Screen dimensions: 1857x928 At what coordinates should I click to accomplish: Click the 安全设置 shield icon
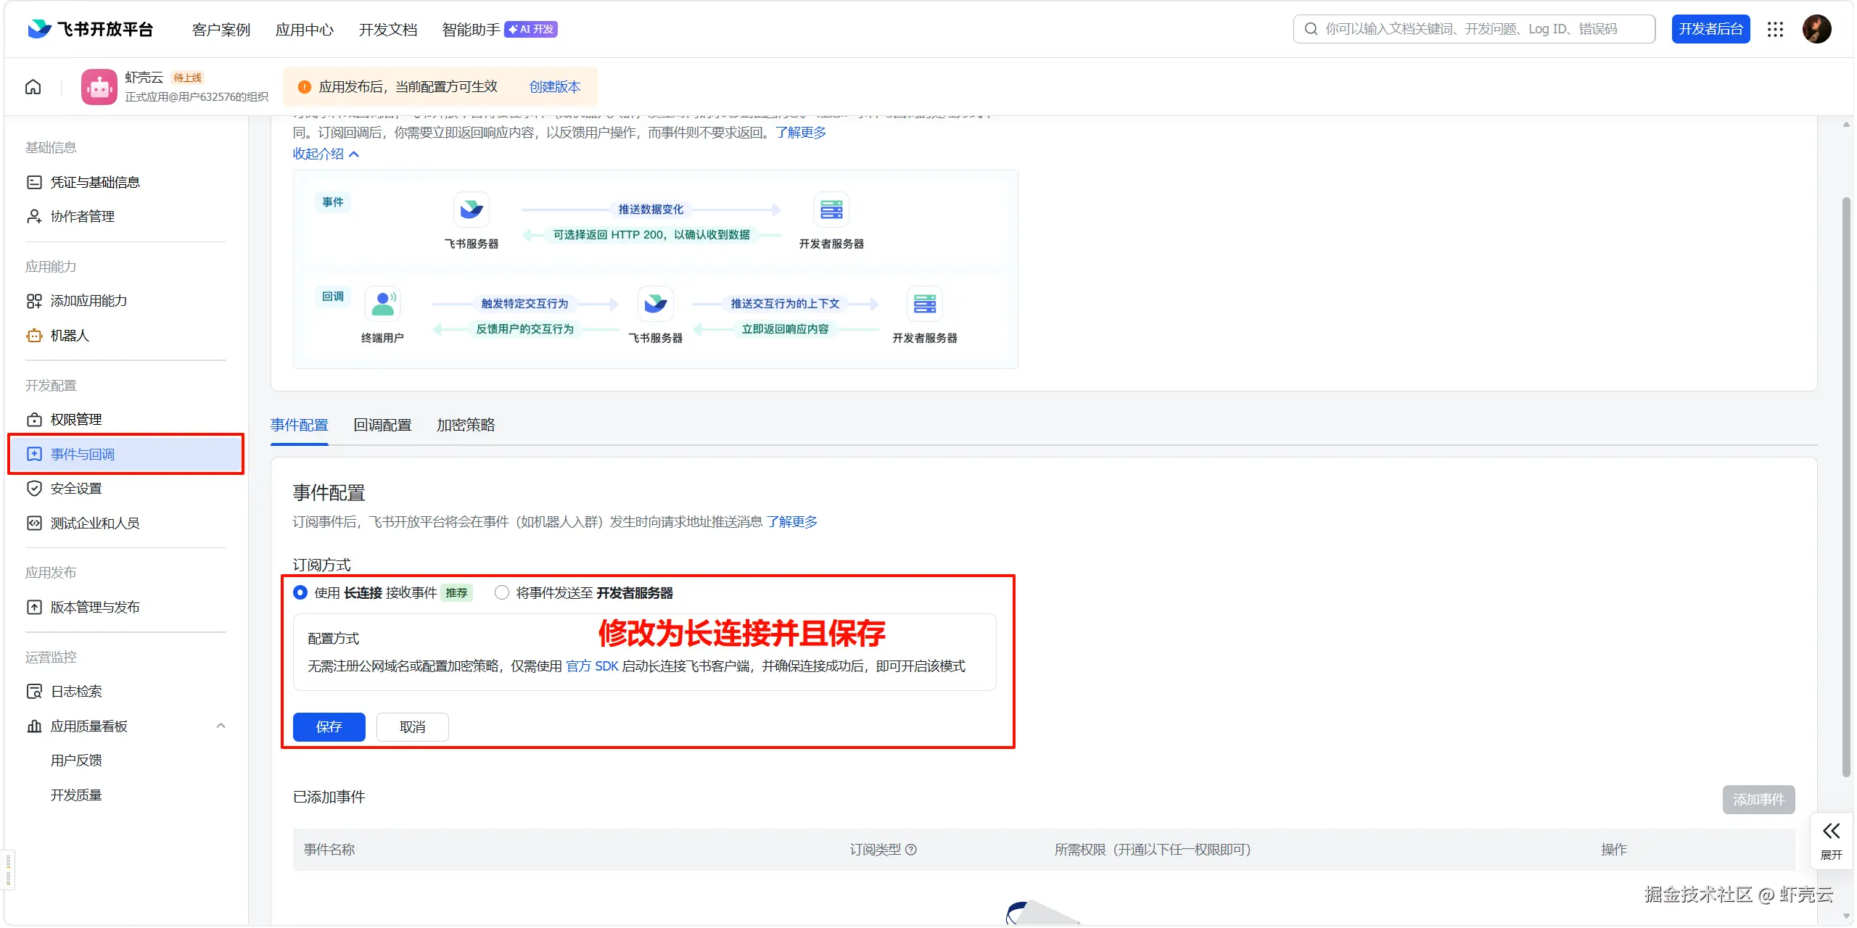(34, 488)
